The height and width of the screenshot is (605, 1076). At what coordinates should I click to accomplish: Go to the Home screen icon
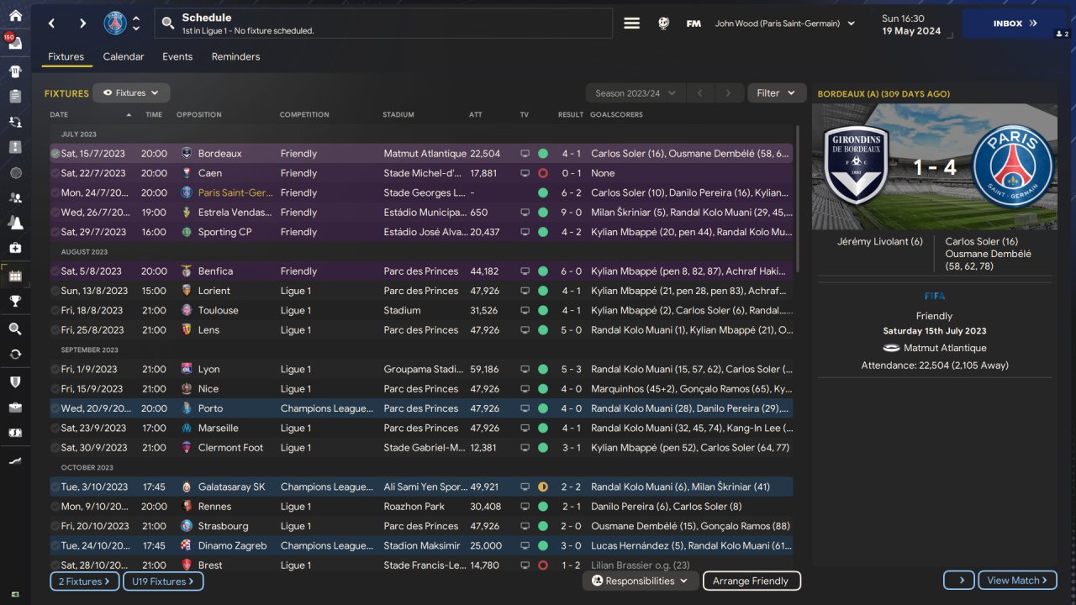[15, 16]
